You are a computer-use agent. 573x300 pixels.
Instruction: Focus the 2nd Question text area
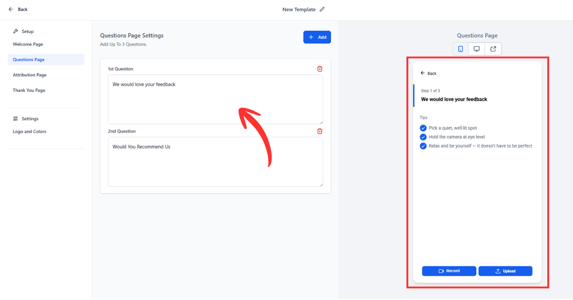click(x=215, y=162)
